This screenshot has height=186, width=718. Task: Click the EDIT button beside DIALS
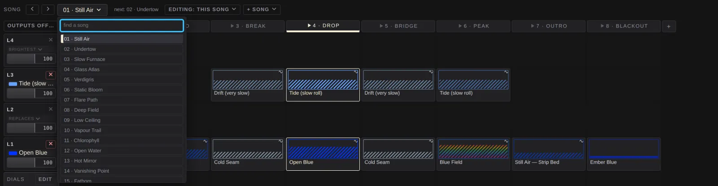point(45,179)
